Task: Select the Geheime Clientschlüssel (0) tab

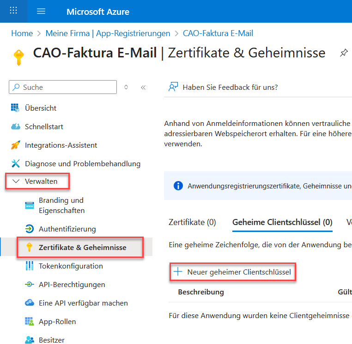Action: tap(282, 222)
